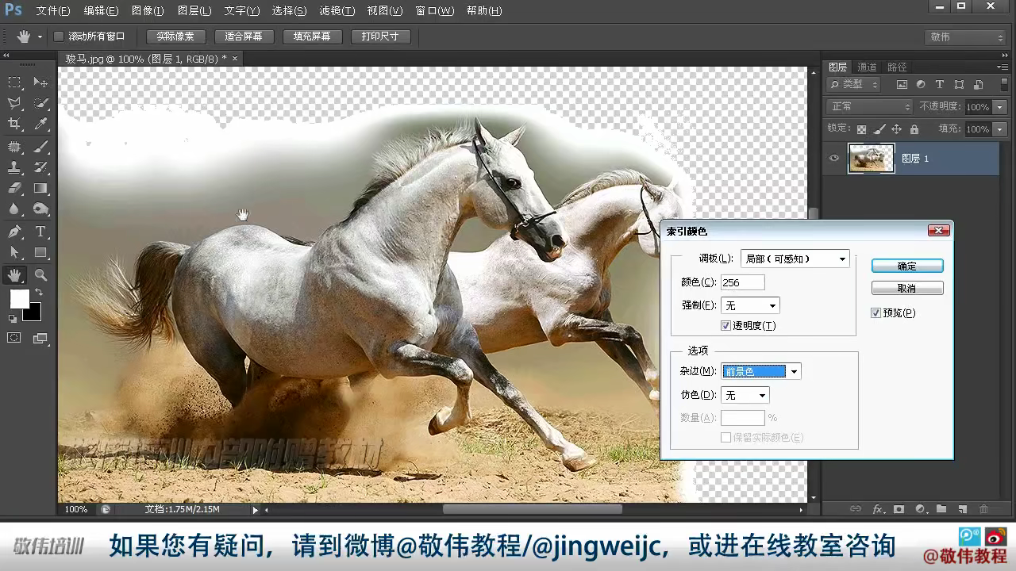Open the layer blend mode dropdown 正常
The height and width of the screenshot is (571, 1016).
[x=870, y=106]
